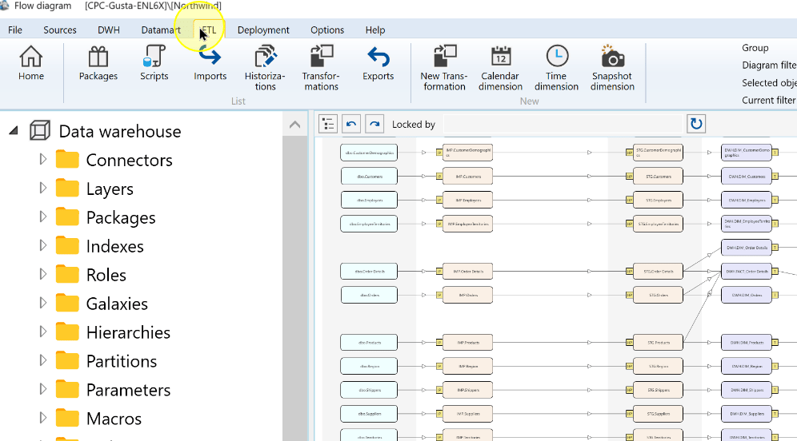Select the Connectors tree item
Screen dimensions: 797x441
point(129,160)
